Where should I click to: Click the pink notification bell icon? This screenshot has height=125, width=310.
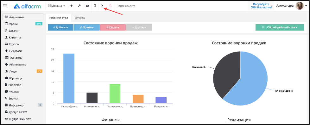110,6
